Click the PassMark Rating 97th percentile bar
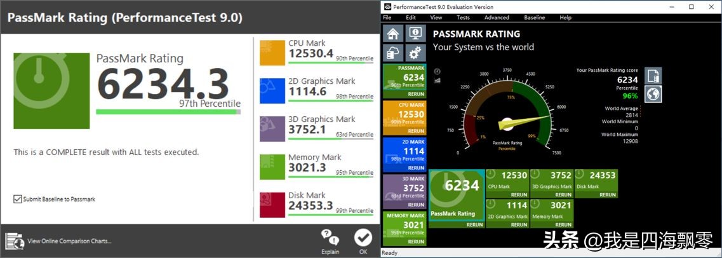722x258 pixels. [x=168, y=111]
